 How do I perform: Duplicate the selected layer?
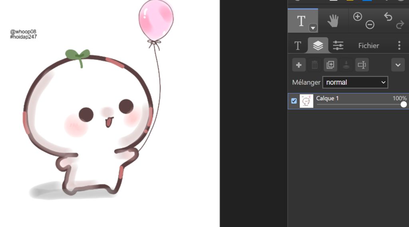330,65
